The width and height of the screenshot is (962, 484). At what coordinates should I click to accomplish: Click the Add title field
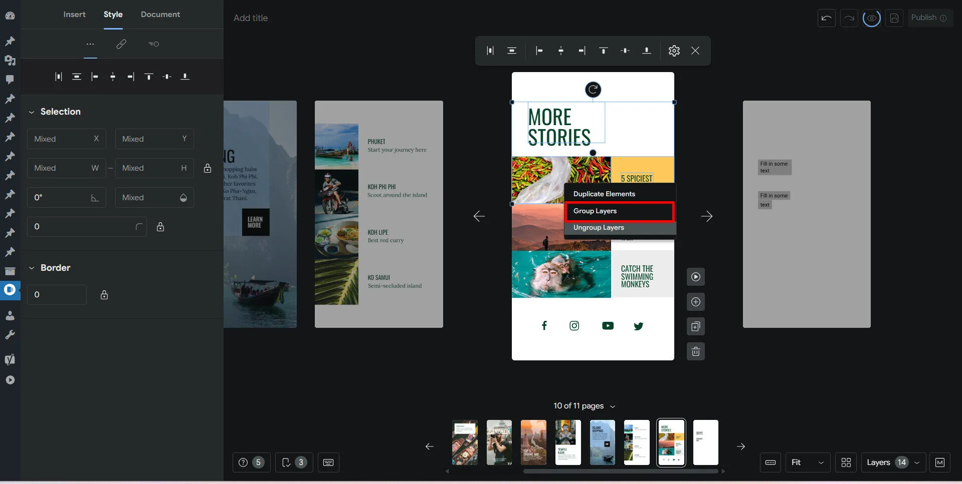(251, 18)
